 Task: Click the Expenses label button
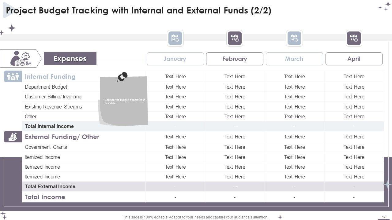click(x=70, y=58)
